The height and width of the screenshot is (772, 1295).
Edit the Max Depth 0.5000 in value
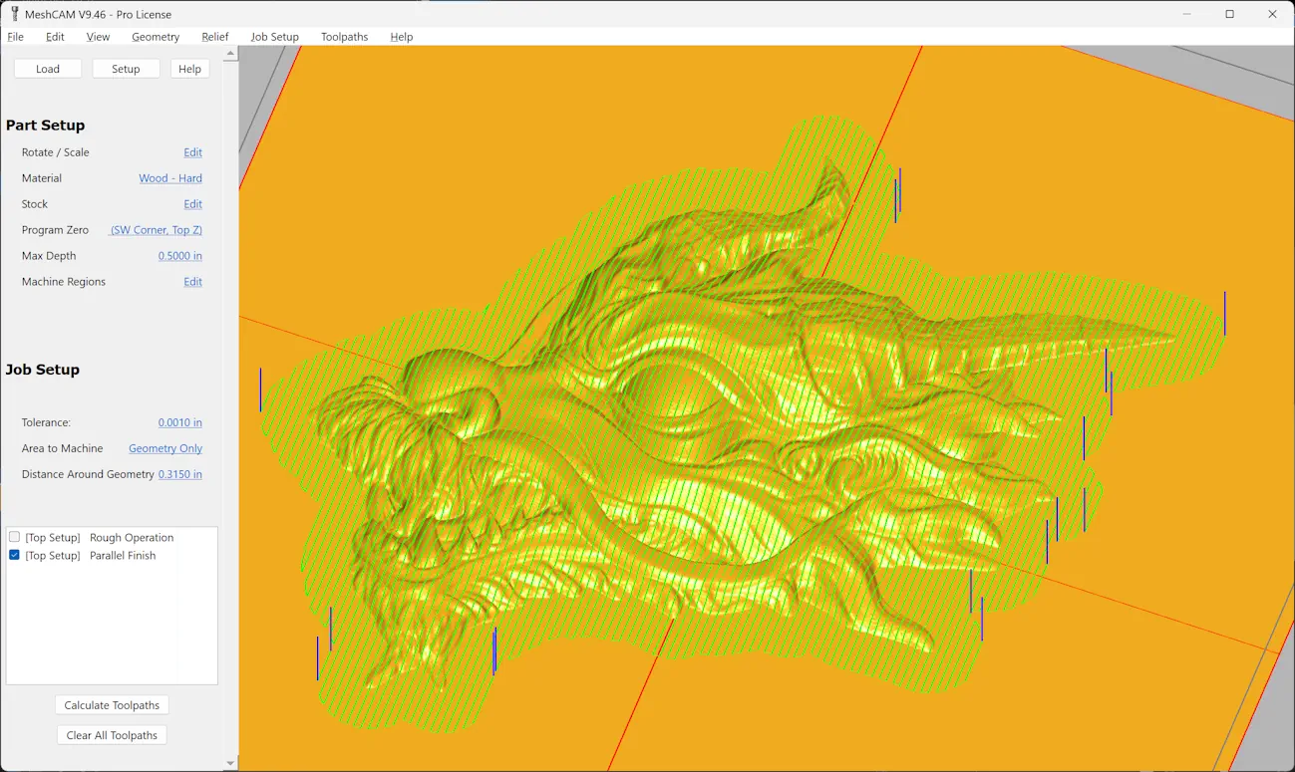[x=179, y=255]
